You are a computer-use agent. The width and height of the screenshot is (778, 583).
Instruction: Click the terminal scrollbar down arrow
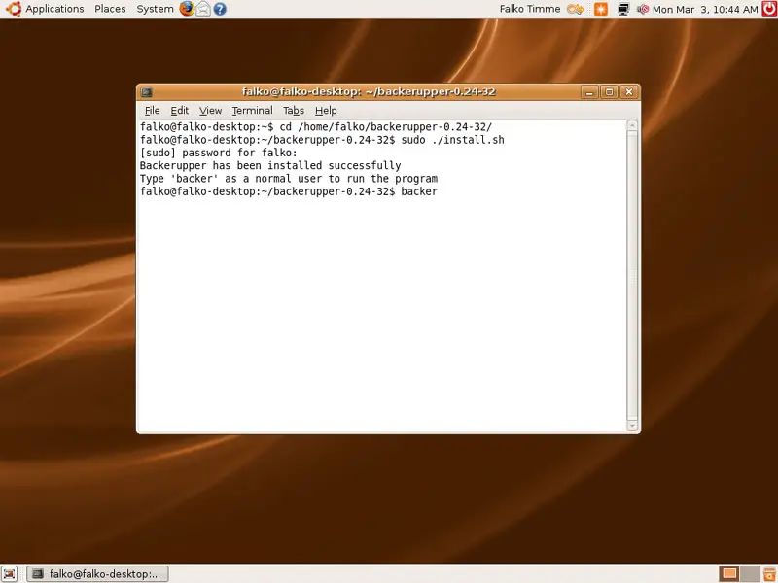click(x=632, y=426)
